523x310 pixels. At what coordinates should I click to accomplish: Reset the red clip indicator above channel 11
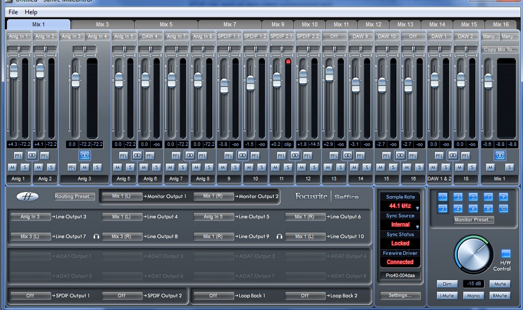(288, 61)
